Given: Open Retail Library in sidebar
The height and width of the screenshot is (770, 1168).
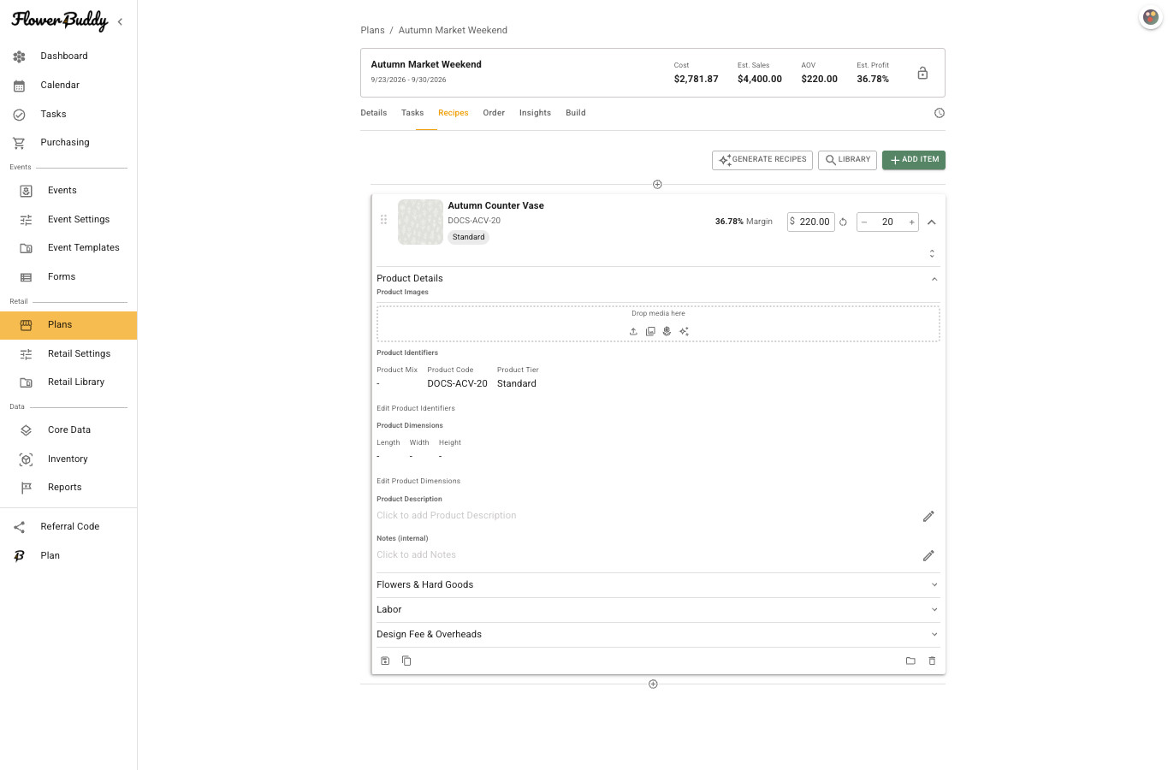Looking at the screenshot, I should click(68, 382).
